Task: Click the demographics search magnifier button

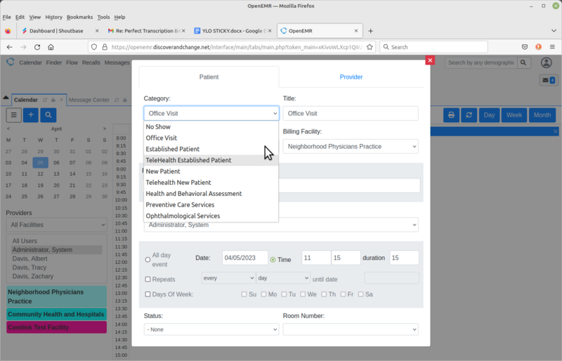Action: 524,63
